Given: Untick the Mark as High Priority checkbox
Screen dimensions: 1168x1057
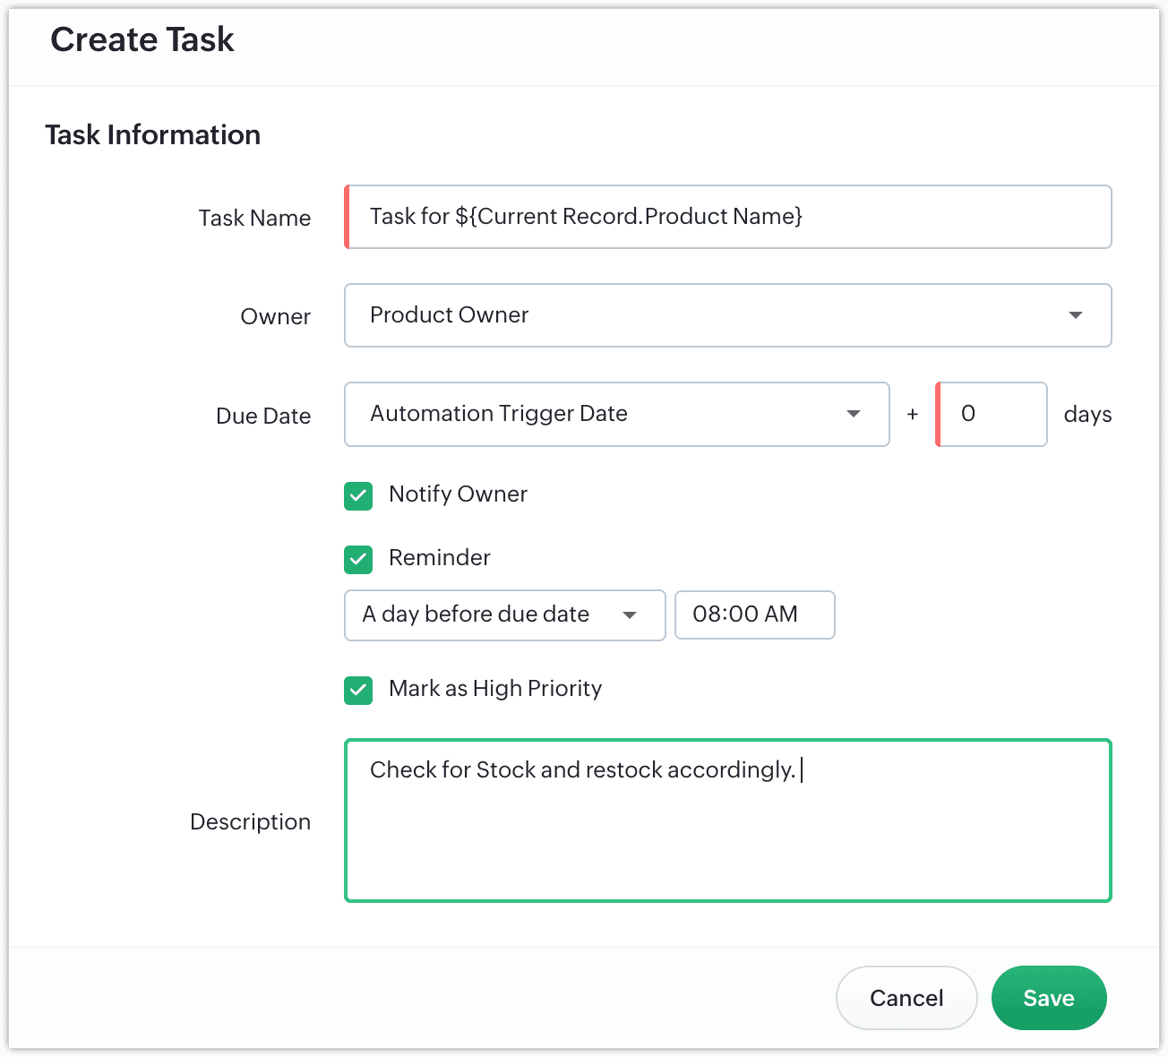Looking at the screenshot, I should pos(358,691).
